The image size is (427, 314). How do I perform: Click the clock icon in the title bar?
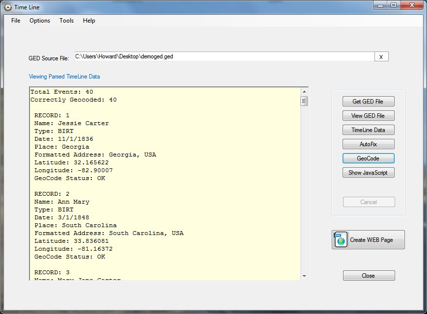(x=7, y=7)
